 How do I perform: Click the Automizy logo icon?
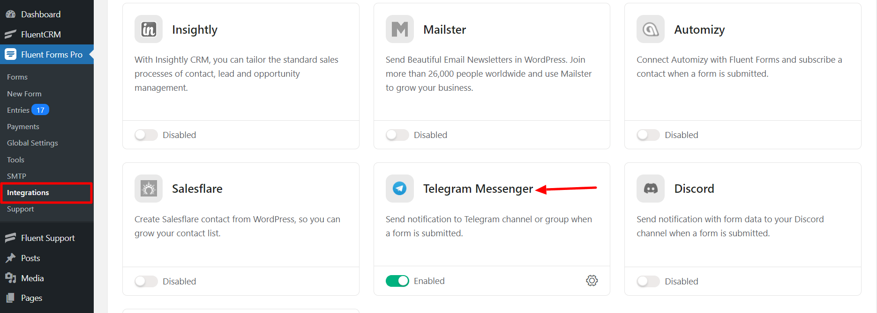coord(650,29)
